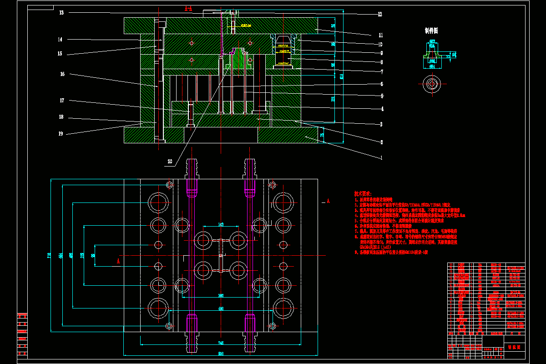
Task: Click the 480 dimension text in plan view
Action: click(x=220, y=309)
